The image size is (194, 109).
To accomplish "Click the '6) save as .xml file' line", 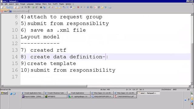I will pos(53,30).
